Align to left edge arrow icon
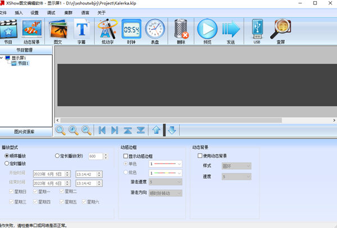The width and height of the screenshot is (337, 228). pos(102,130)
